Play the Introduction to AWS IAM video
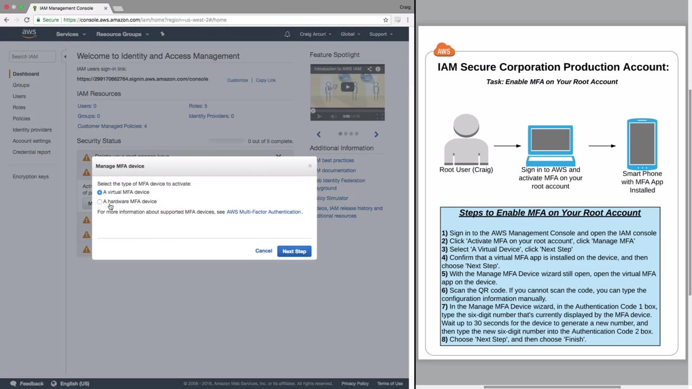692x389 pixels. [x=348, y=87]
